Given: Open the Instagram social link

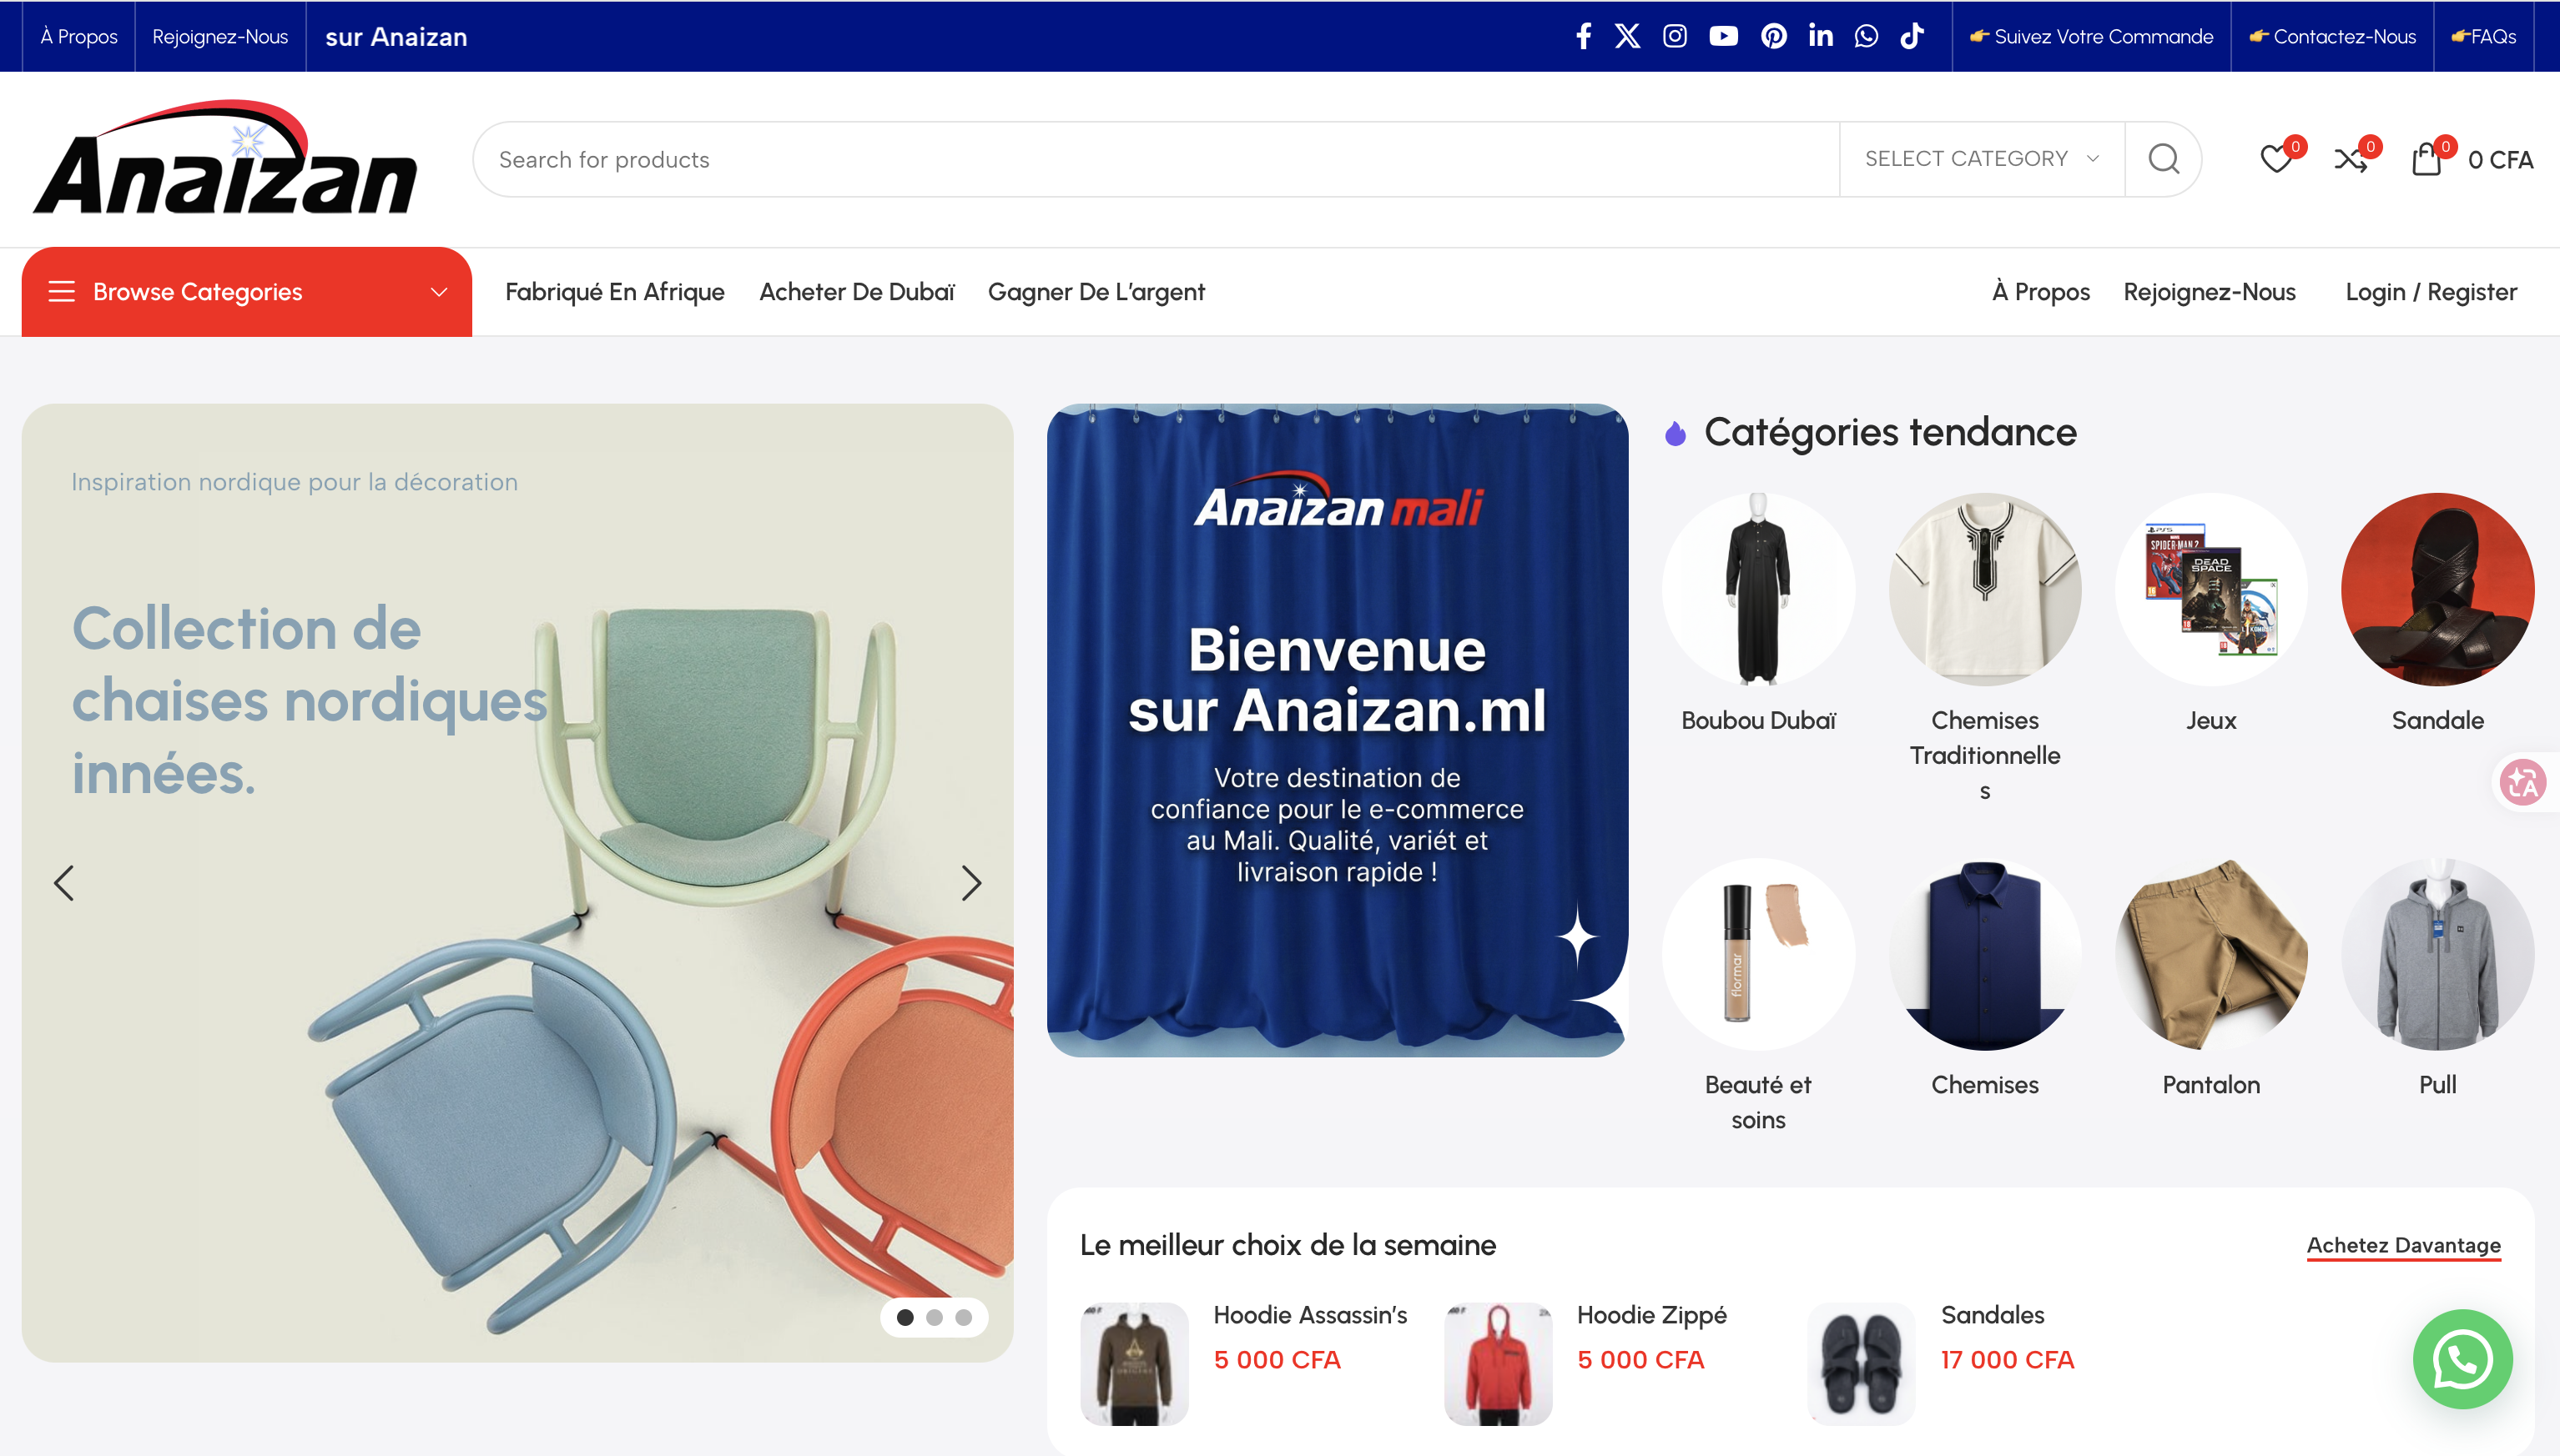Looking at the screenshot, I should 1675,37.
